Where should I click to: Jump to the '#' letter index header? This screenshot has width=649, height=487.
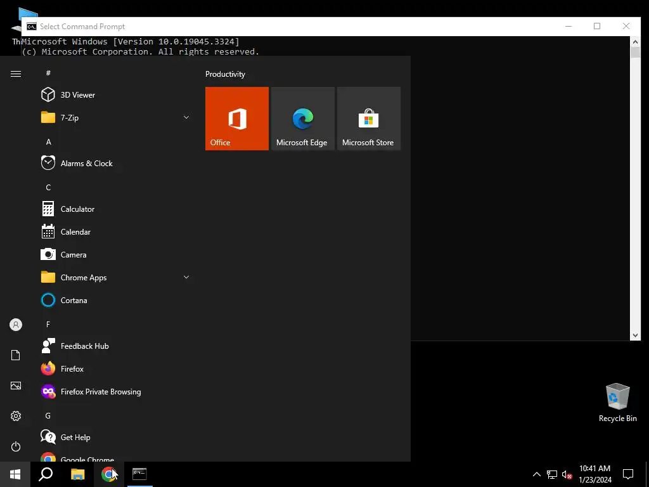tap(48, 73)
